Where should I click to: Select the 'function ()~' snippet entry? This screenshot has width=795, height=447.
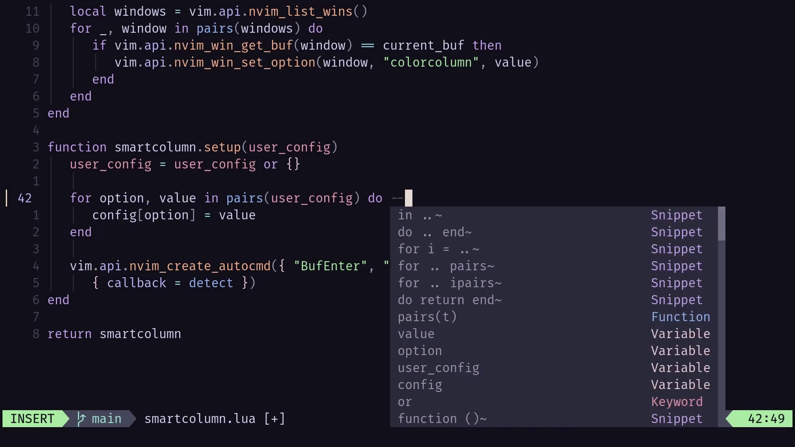click(442, 419)
